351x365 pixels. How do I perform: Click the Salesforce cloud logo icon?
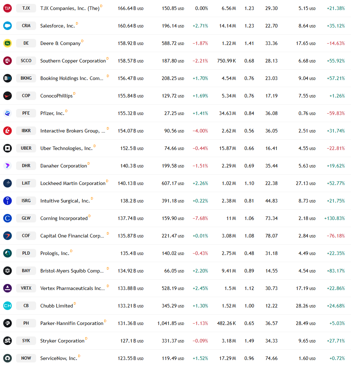tap(8, 26)
